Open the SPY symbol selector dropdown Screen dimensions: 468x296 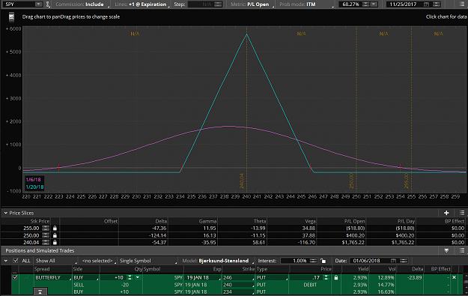click(38, 4)
